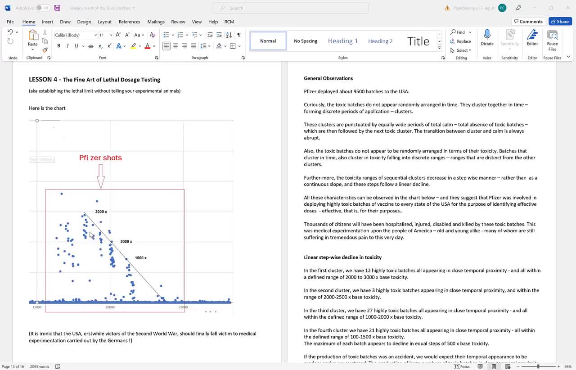
Task: Increase font size with grow icon
Action: click(x=118, y=35)
